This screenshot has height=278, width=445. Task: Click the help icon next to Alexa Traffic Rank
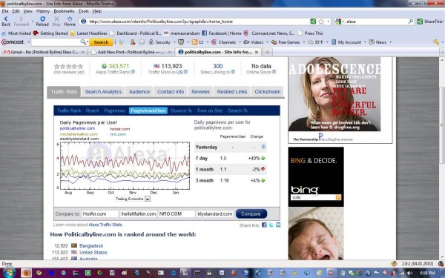tap(133, 72)
